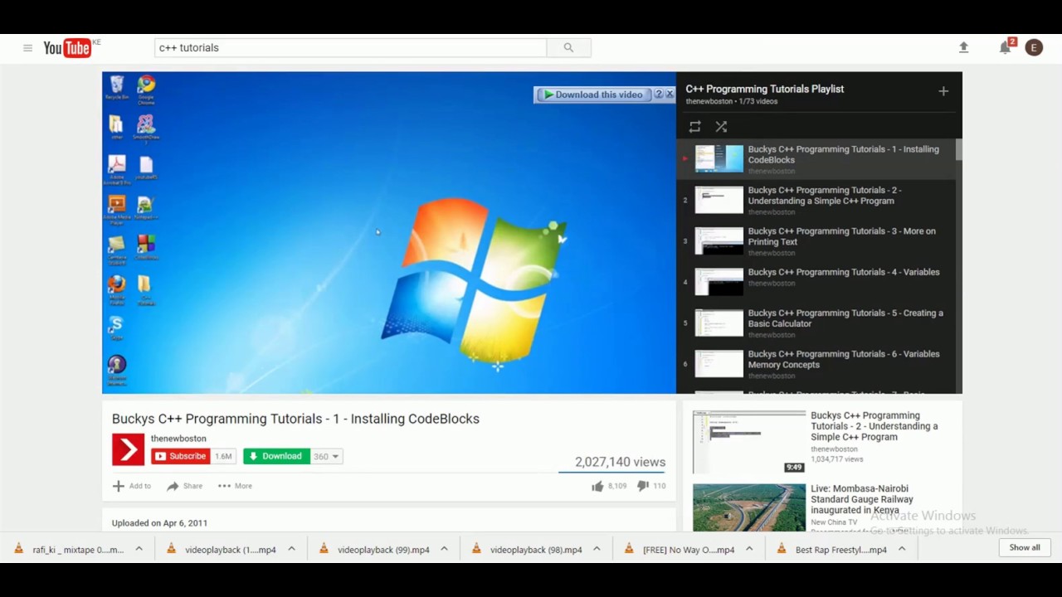Click the red Subscribe button

coord(180,456)
